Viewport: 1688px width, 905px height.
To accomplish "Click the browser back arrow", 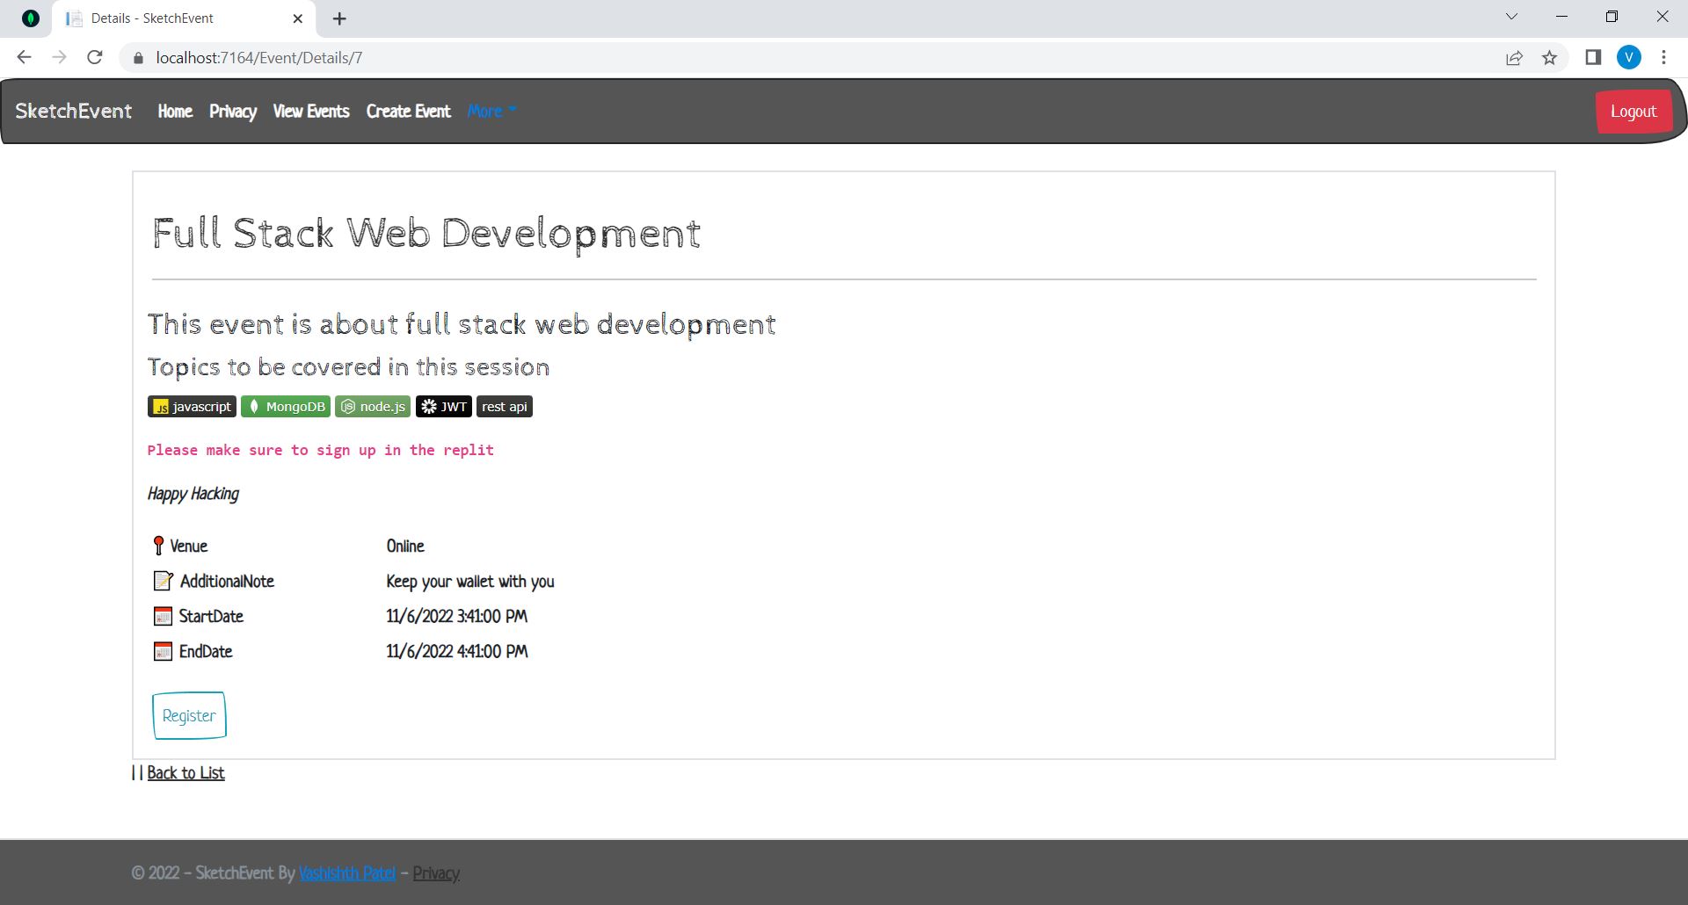I will click(24, 57).
